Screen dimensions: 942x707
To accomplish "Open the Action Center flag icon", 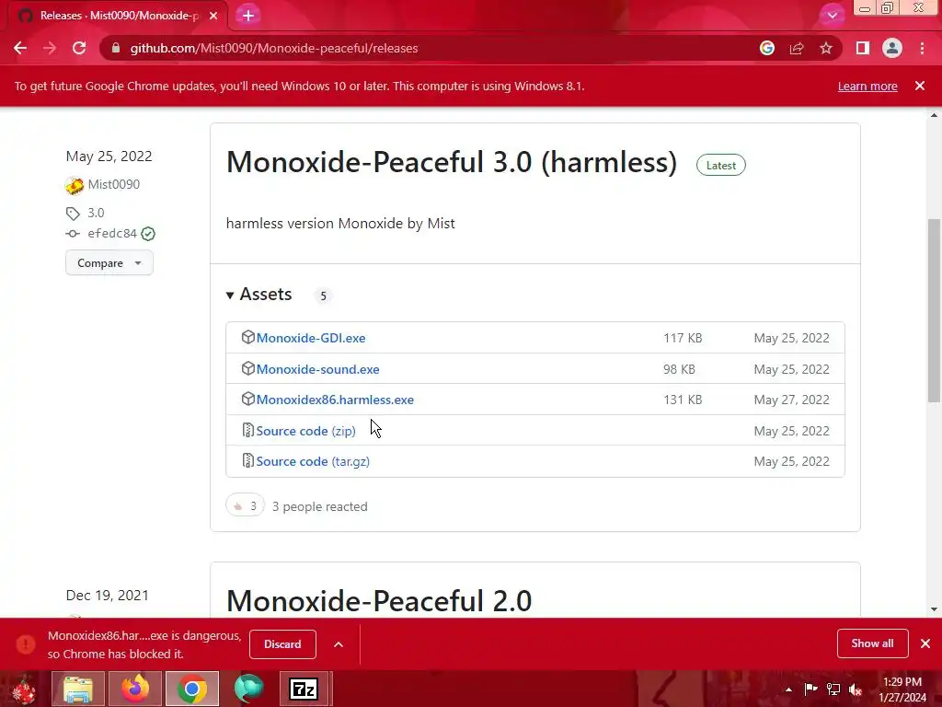I will click(810, 689).
